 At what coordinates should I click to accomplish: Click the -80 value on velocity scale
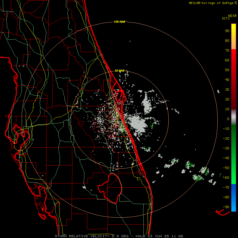click(x=226, y=197)
